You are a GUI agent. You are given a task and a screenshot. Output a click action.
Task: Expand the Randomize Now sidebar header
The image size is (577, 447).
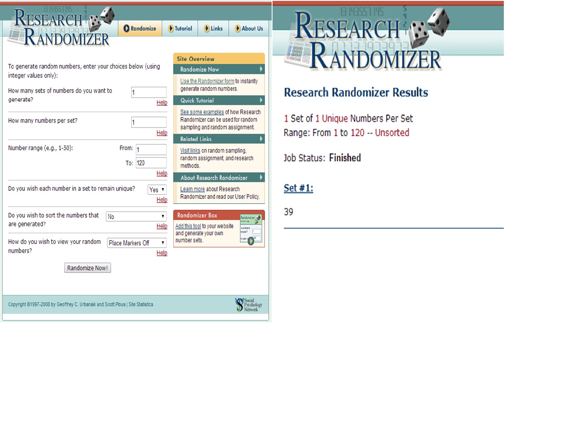point(219,69)
